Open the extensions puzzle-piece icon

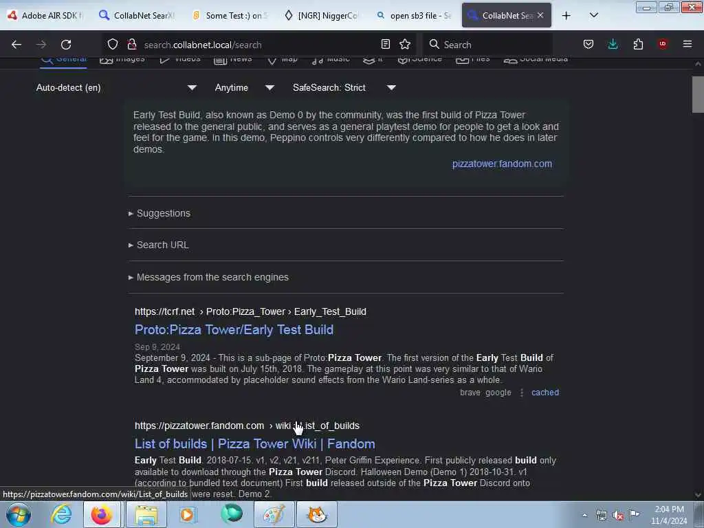[x=638, y=44]
